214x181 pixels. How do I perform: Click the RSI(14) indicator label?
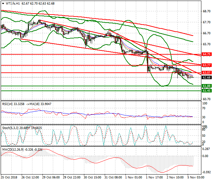coord(7,104)
